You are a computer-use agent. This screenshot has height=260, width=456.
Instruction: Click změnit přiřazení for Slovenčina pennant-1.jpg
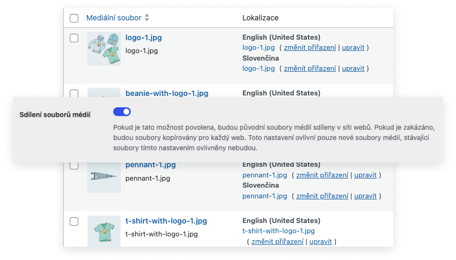click(x=322, y=196)
